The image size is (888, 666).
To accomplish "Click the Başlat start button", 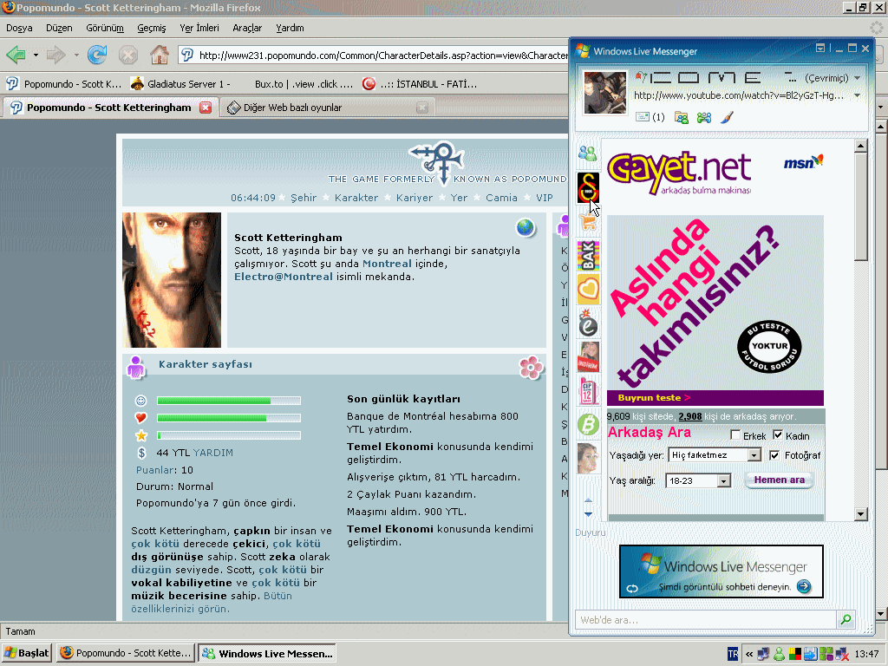I will tap(27, 653).
